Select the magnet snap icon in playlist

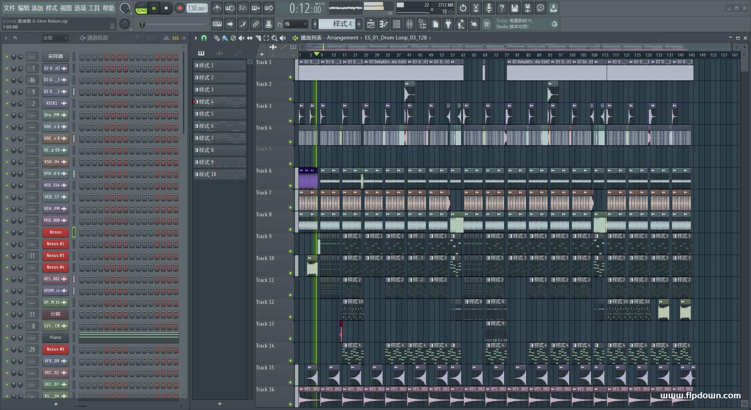tap(204, 38)
